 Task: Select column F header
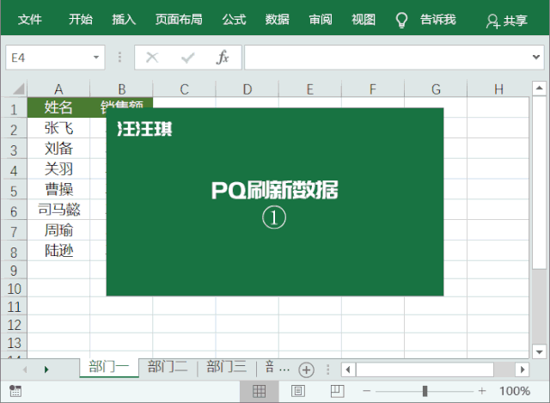373,89
